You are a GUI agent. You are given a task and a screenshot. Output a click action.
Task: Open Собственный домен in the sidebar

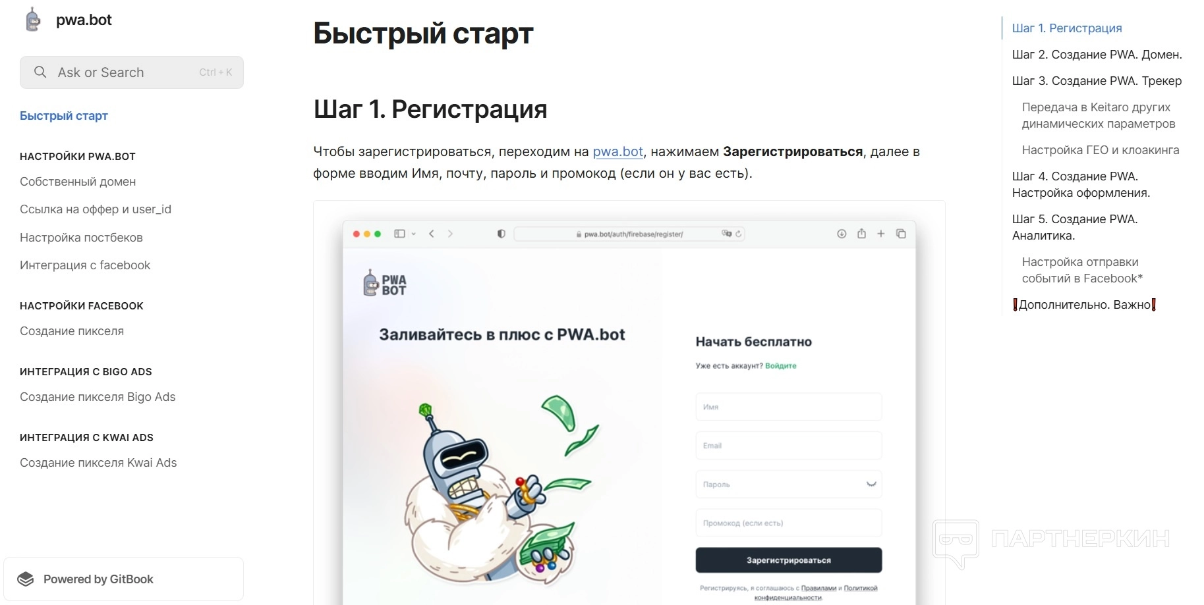coord(78,182)
